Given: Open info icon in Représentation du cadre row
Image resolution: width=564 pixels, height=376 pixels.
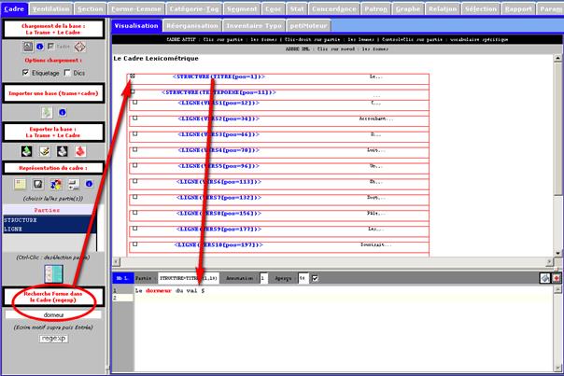Looking at the screenshot, I should tap(89, 184).
